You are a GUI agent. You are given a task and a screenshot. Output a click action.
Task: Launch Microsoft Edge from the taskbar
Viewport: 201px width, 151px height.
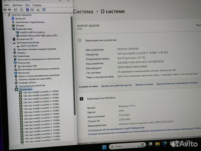click(165, 144)
